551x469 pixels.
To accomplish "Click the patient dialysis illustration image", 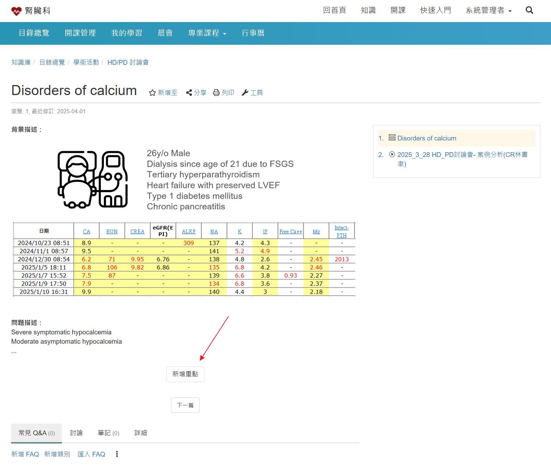I will click(x=93, y=179).
